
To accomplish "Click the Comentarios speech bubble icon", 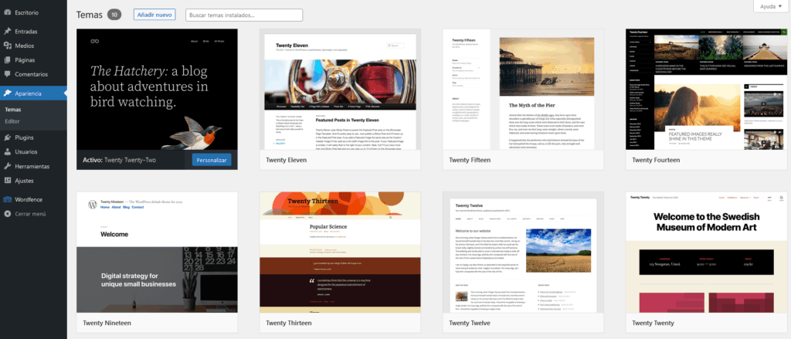I will point(7,74).
